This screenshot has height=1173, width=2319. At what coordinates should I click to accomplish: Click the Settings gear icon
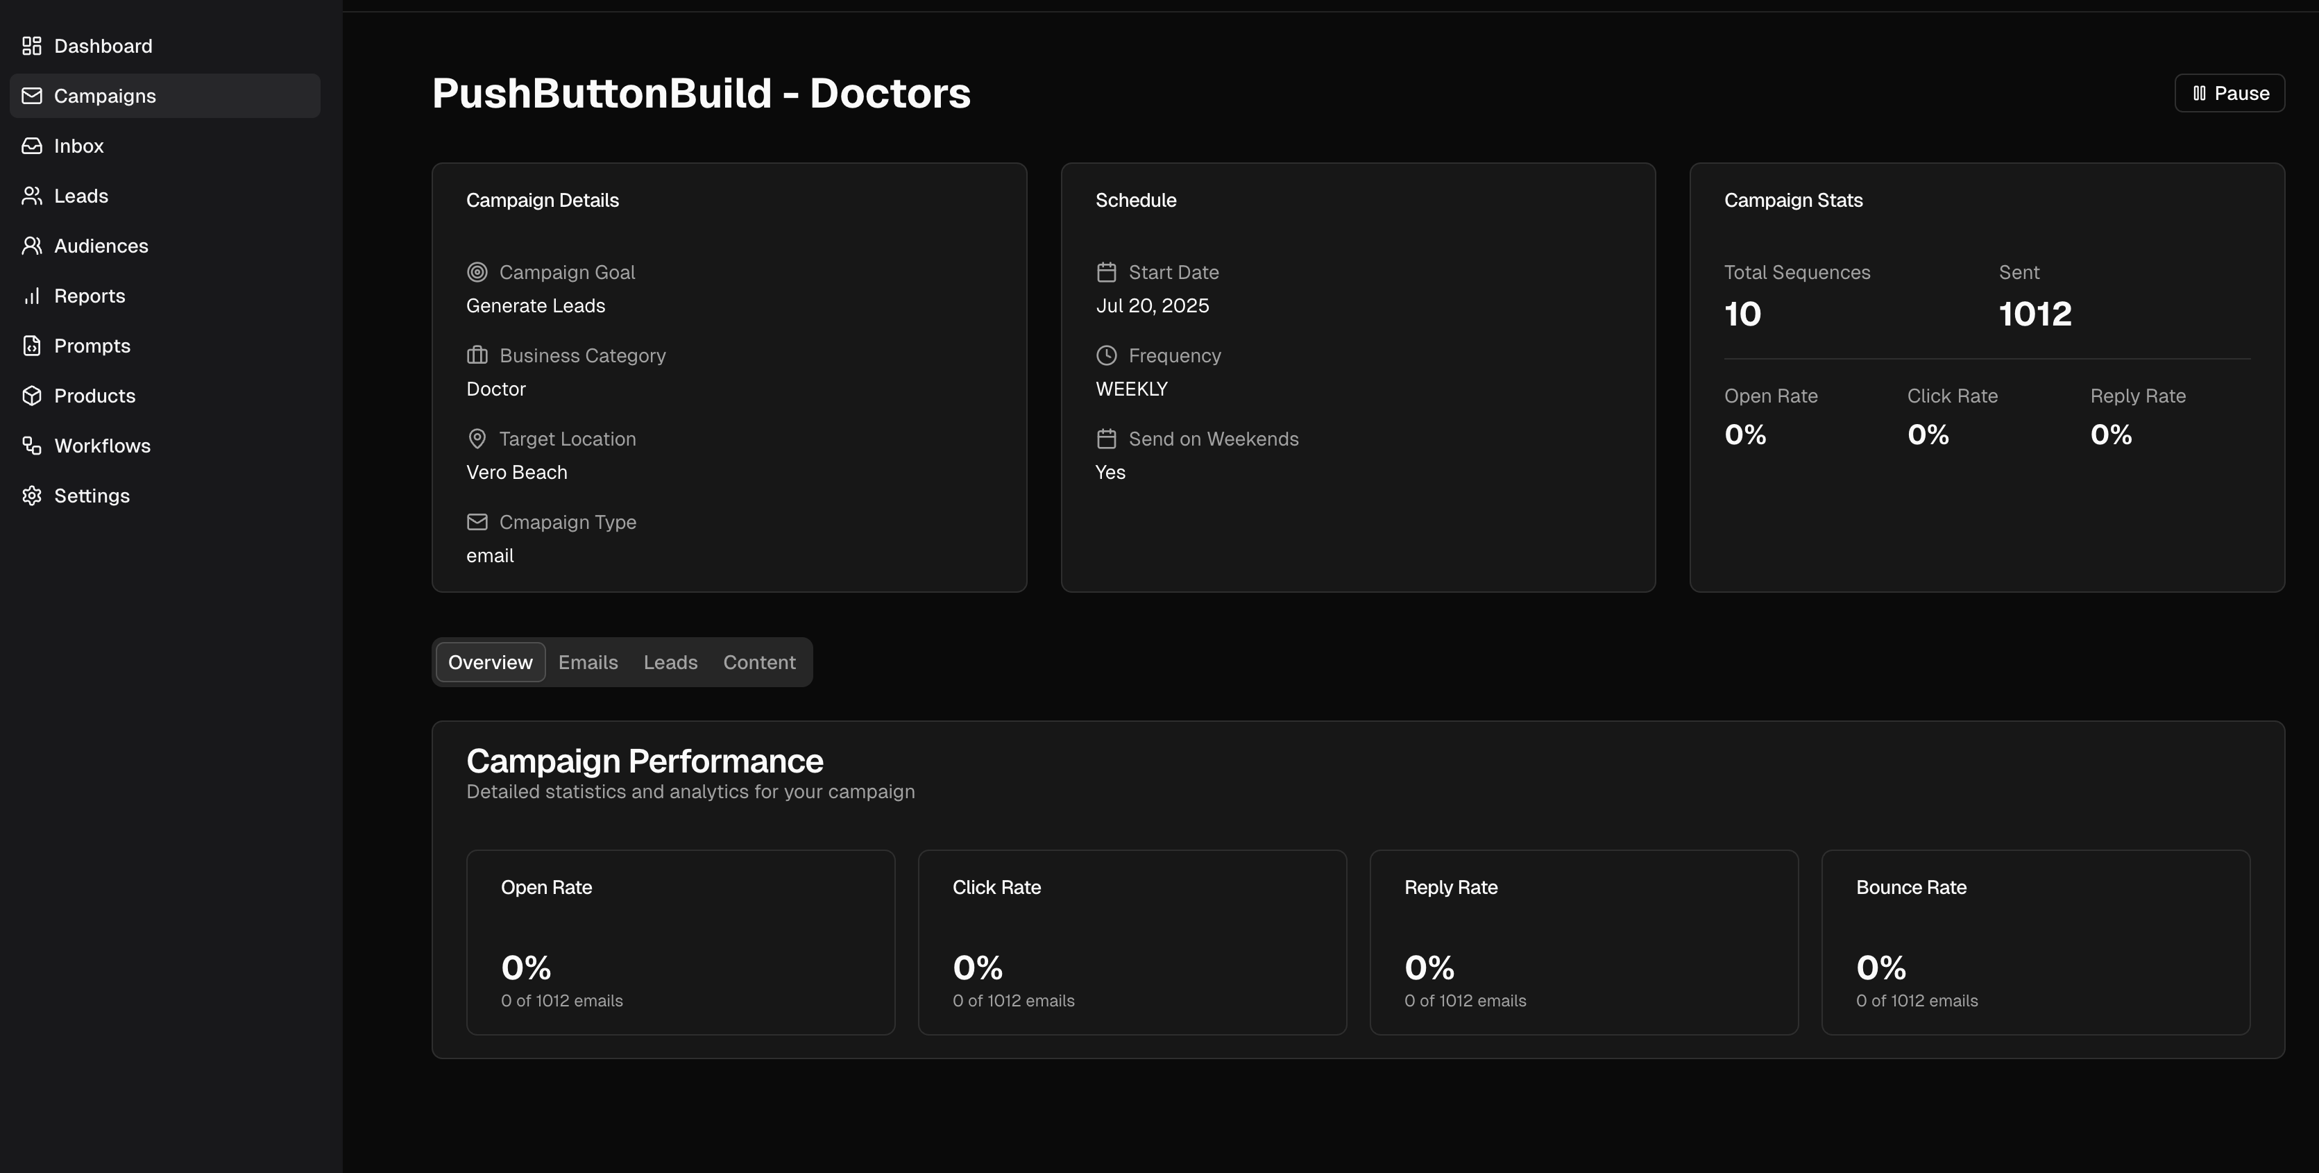(x=33, y=495)
